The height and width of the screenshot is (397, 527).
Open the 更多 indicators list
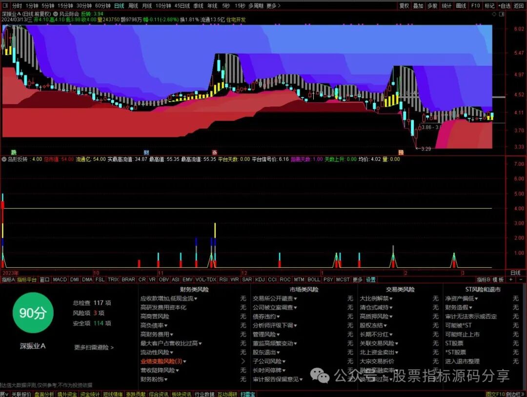point(357,279)
